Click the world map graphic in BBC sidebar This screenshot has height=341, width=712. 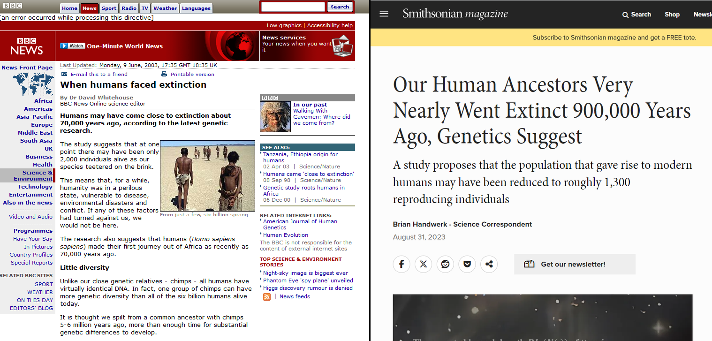point(33,84)
